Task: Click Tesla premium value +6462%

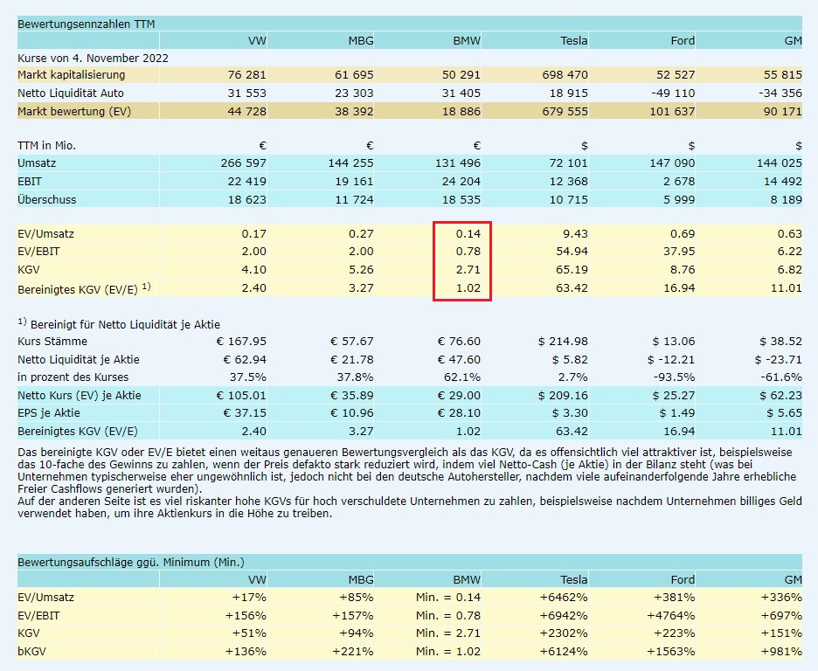Action: click(x=564, y=598)
